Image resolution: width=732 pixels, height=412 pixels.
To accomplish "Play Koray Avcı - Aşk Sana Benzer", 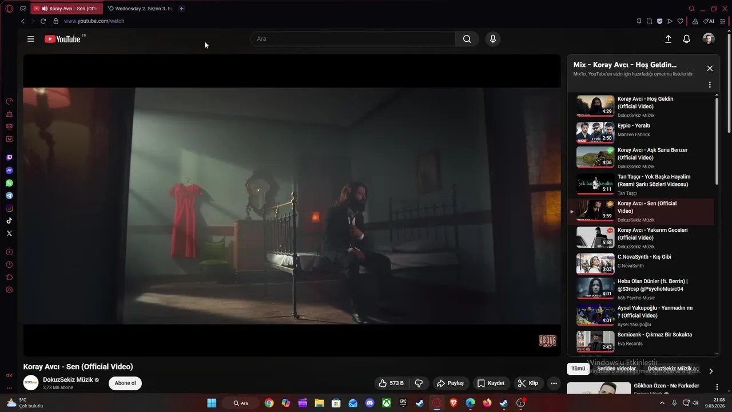I will tap(640, 157).
